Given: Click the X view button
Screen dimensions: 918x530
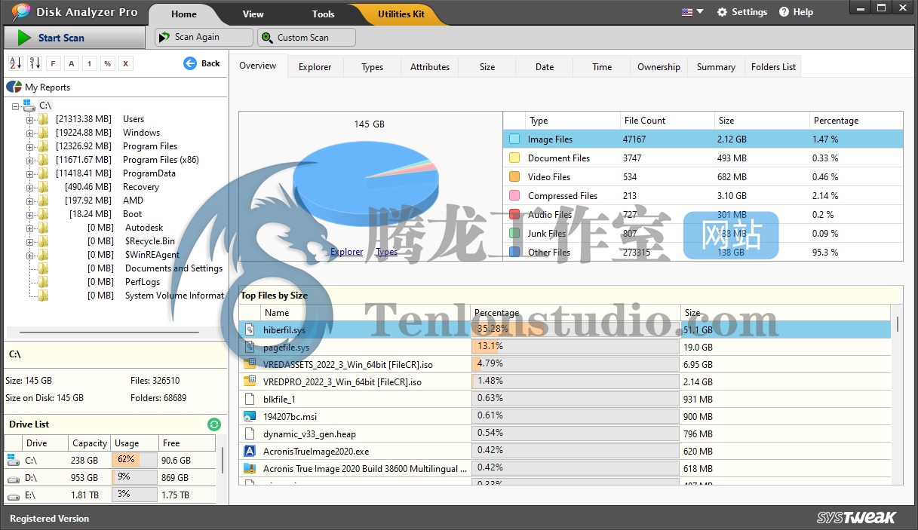Looking at the screenshot, I should [x=125, y=63].
